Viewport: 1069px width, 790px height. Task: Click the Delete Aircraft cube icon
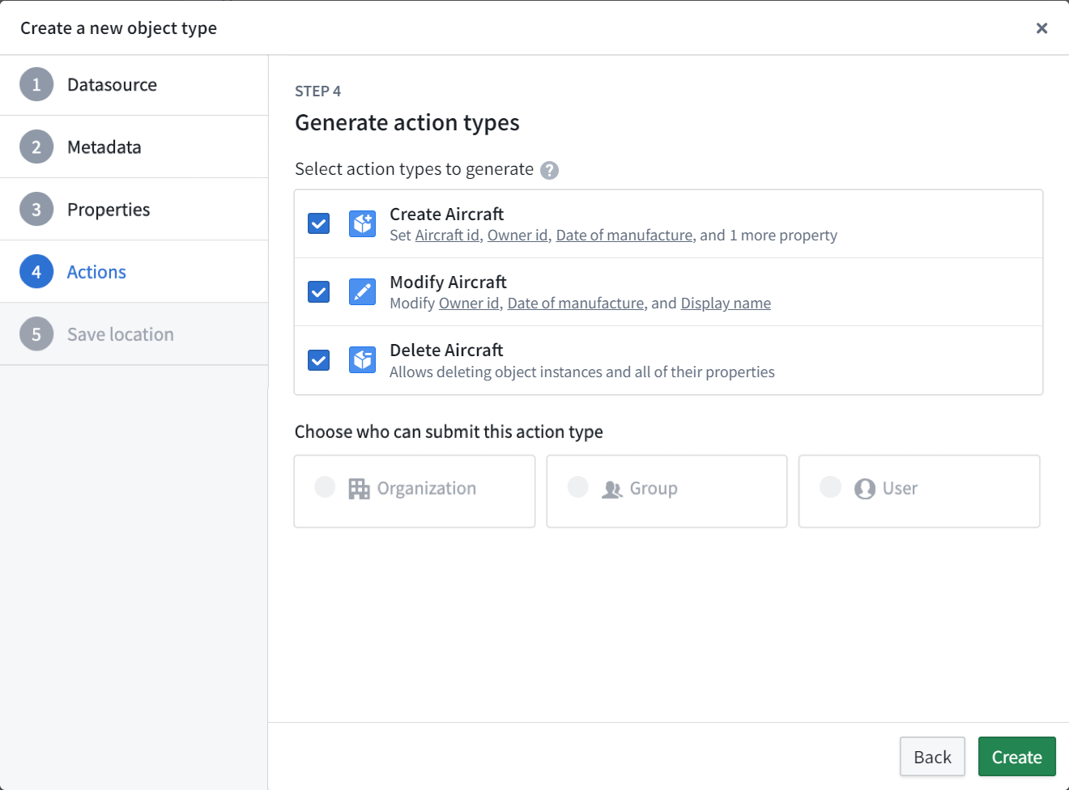click(362, 359)
